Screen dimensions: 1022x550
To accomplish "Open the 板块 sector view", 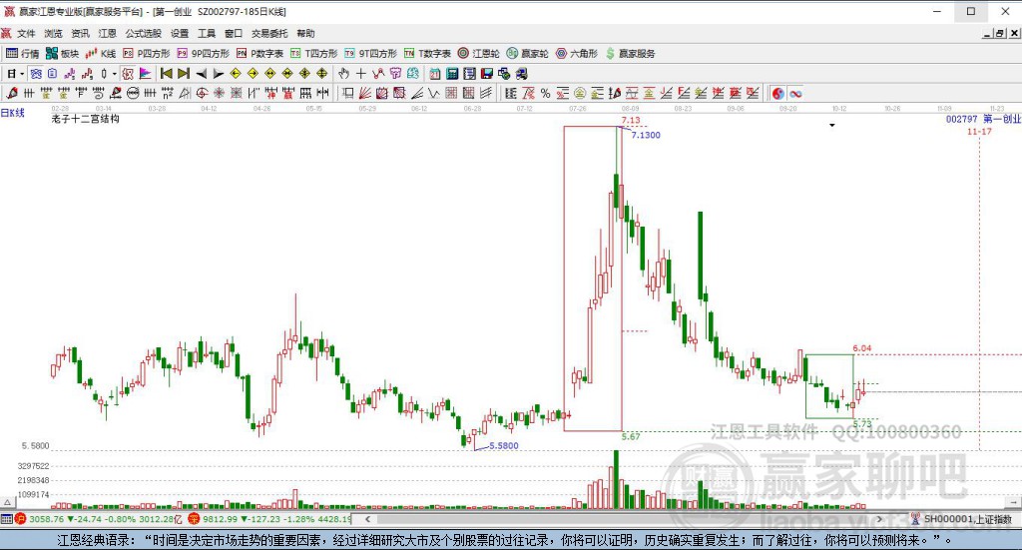I will (62, 54).
